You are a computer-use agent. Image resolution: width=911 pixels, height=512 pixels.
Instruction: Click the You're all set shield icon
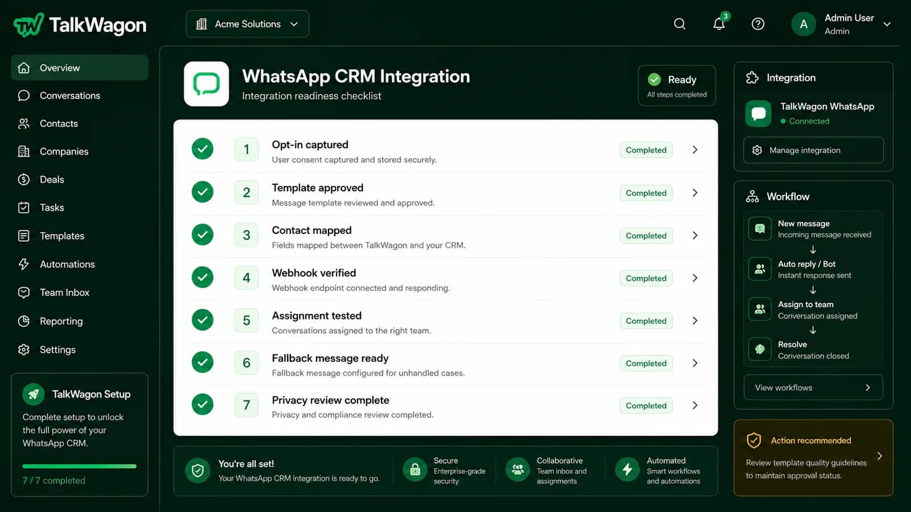[x=198, y=470]
